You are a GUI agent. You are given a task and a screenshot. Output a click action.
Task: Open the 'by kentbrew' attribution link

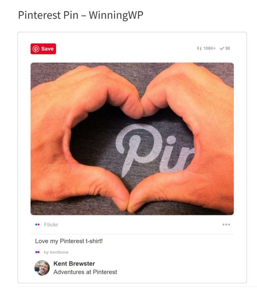tap(56, 252)
